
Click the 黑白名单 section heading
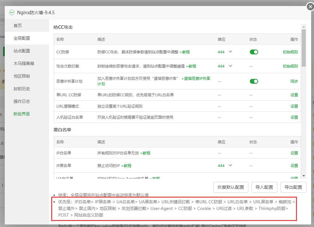[62, 130]
